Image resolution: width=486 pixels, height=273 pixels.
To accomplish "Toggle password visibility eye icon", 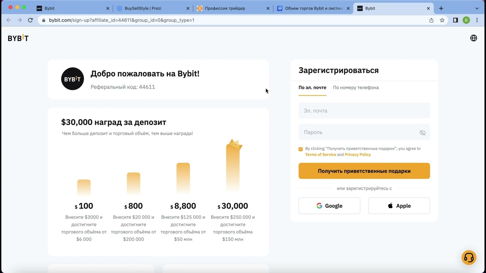I will coord(423,133).
